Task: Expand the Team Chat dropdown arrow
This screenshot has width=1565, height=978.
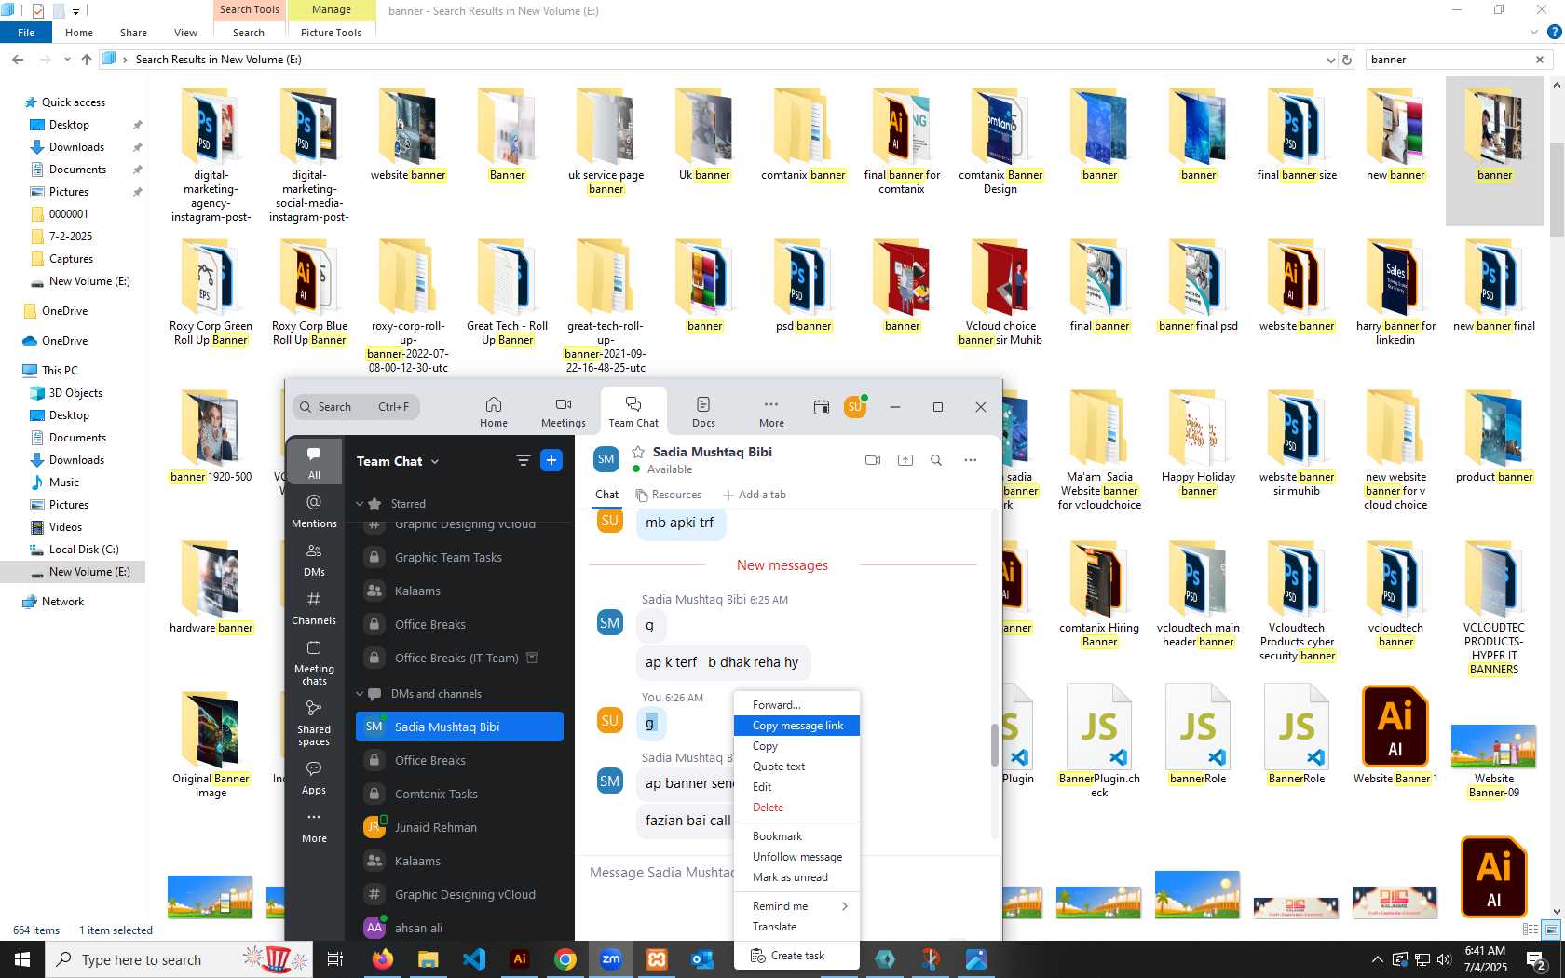Action: [435, 462]
